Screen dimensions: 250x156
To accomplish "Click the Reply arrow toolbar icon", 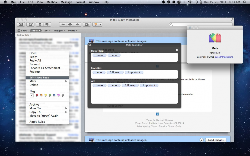I will pyautogui.click(x=63, y=24).
